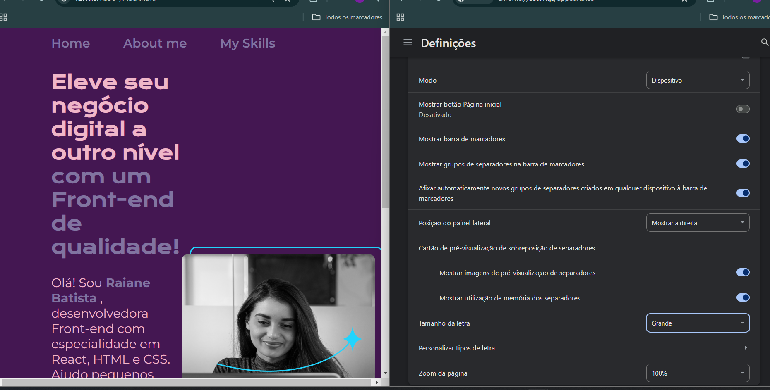Click scroll-down arrow of left page scrollbar

click(385, 373)
